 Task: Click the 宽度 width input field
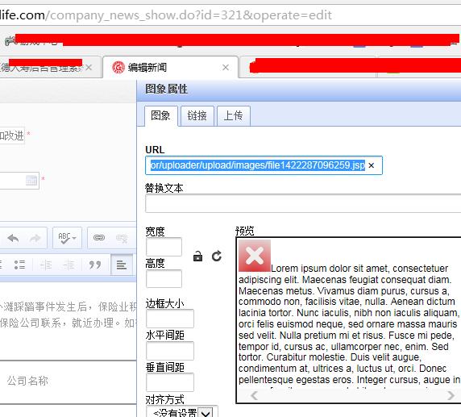(x=164, y=247)
